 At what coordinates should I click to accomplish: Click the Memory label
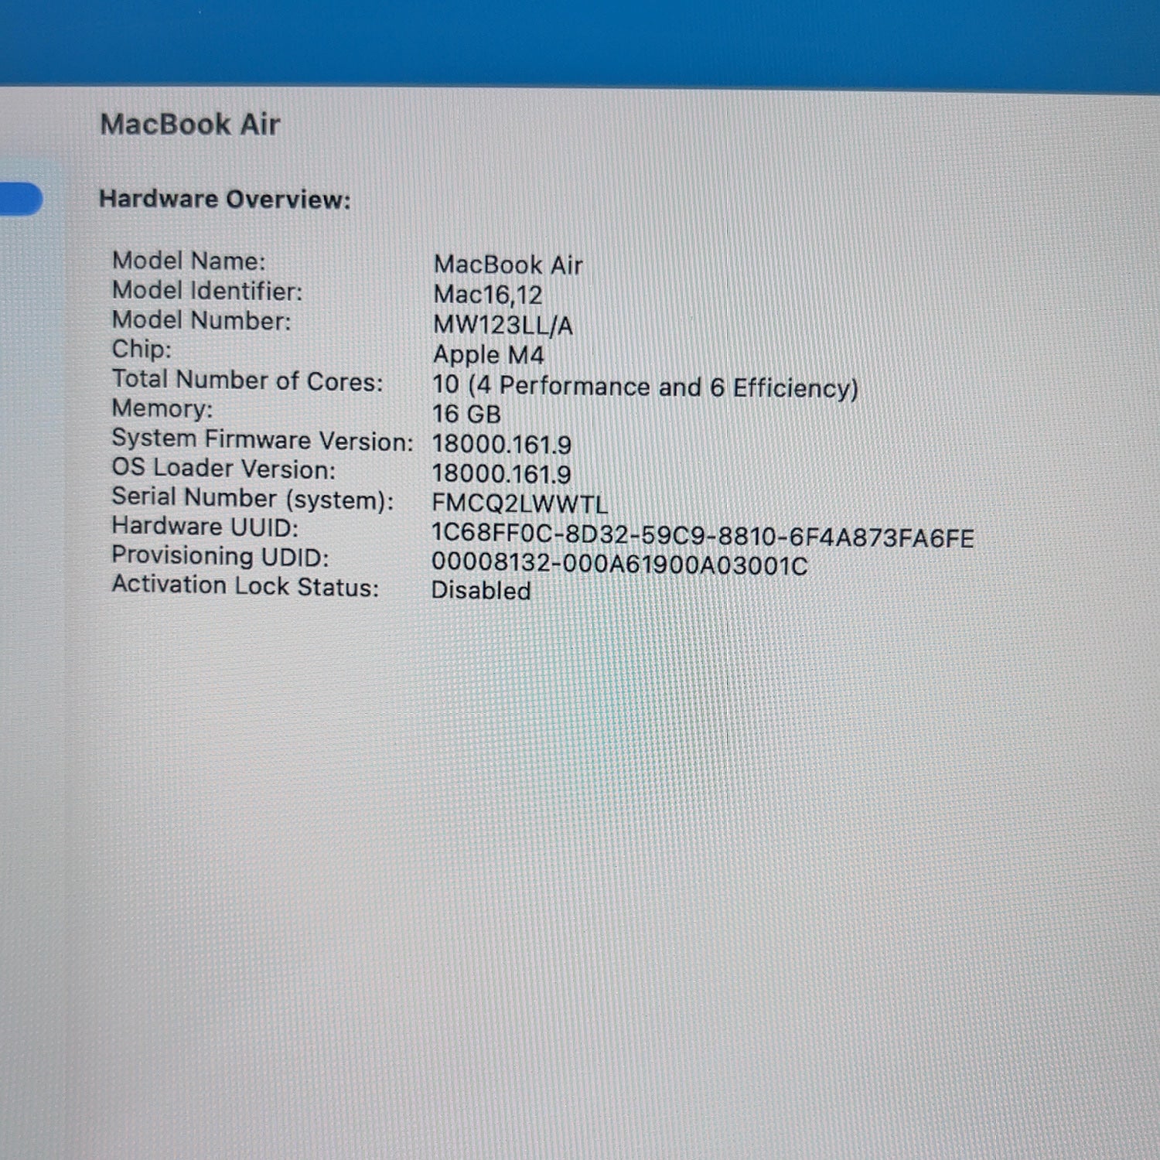pos(162,408)
